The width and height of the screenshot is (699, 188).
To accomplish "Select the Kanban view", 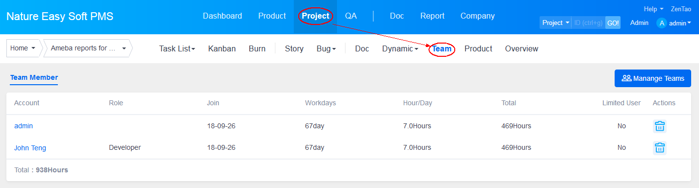I will tap(222, 49).
